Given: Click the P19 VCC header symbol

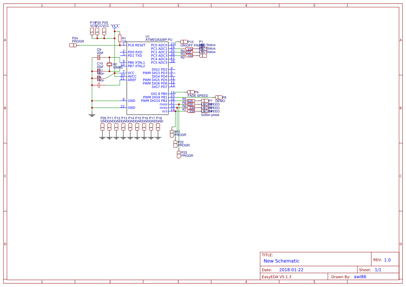Looking at the screenshot, I should pos(92,31).
